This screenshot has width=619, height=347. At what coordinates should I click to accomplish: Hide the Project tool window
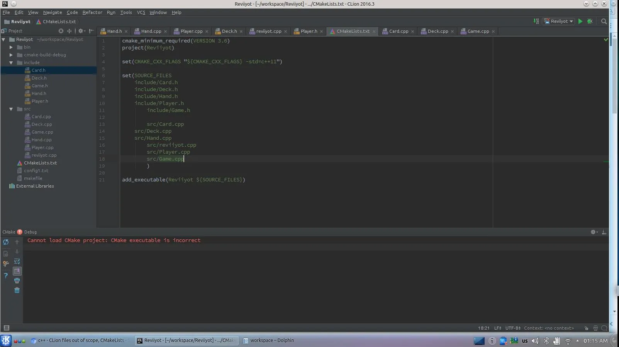point(92,31)
